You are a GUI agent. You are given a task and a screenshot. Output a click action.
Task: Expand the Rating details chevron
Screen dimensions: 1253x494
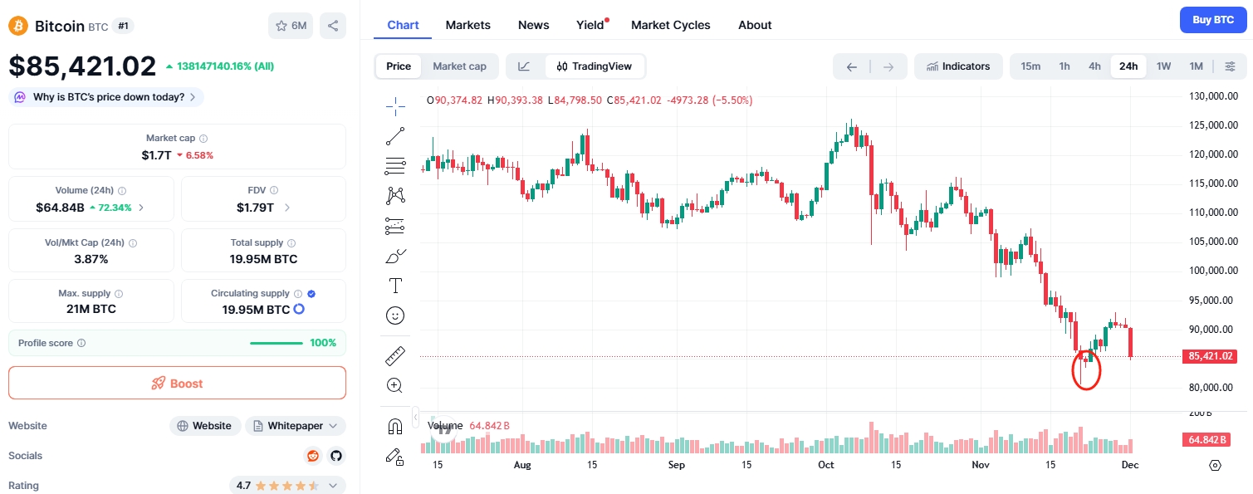(333, 486)
